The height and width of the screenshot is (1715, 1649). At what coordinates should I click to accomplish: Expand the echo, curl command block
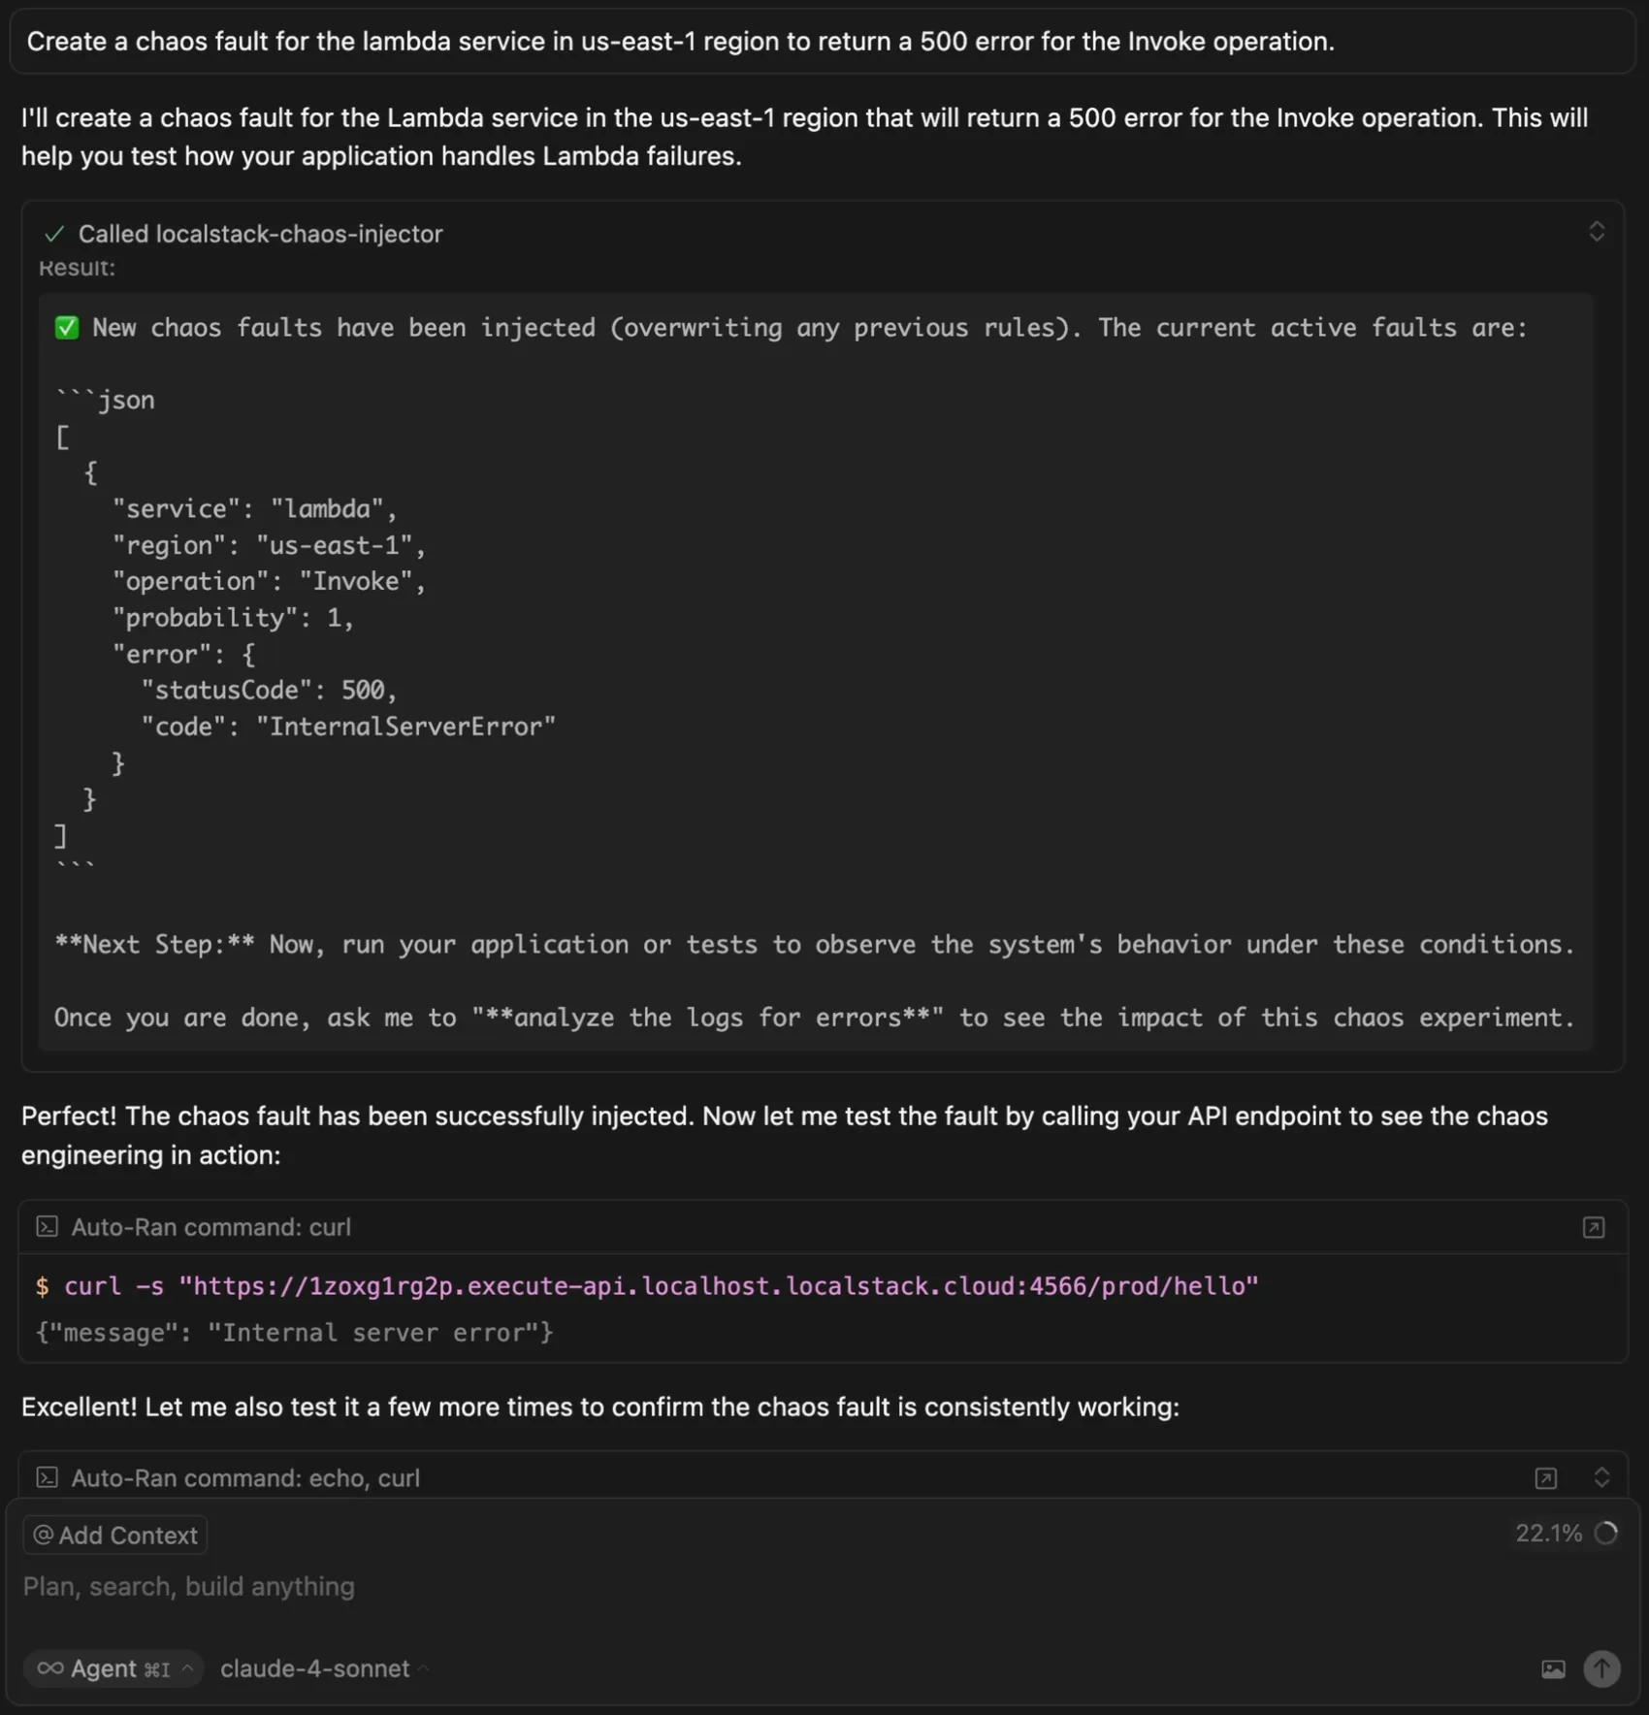coord(1602,1477)
